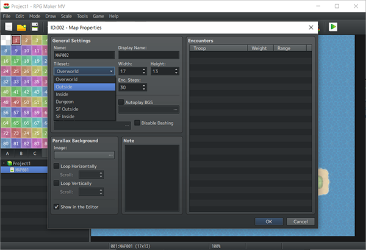Select region tile 10 in palette

[27, 51]
